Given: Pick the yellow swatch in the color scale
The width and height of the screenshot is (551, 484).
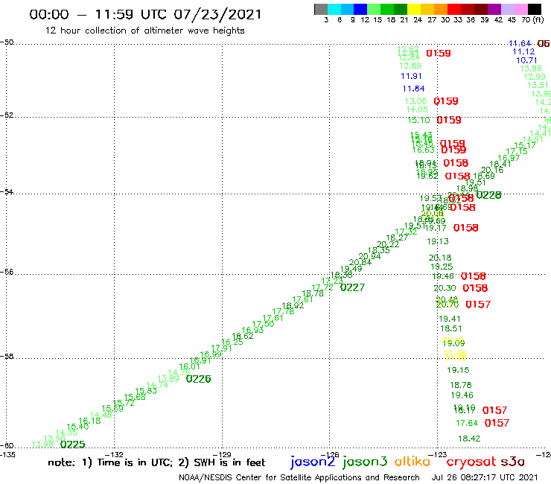Looking at the screenshot, I should coord(414,9).
